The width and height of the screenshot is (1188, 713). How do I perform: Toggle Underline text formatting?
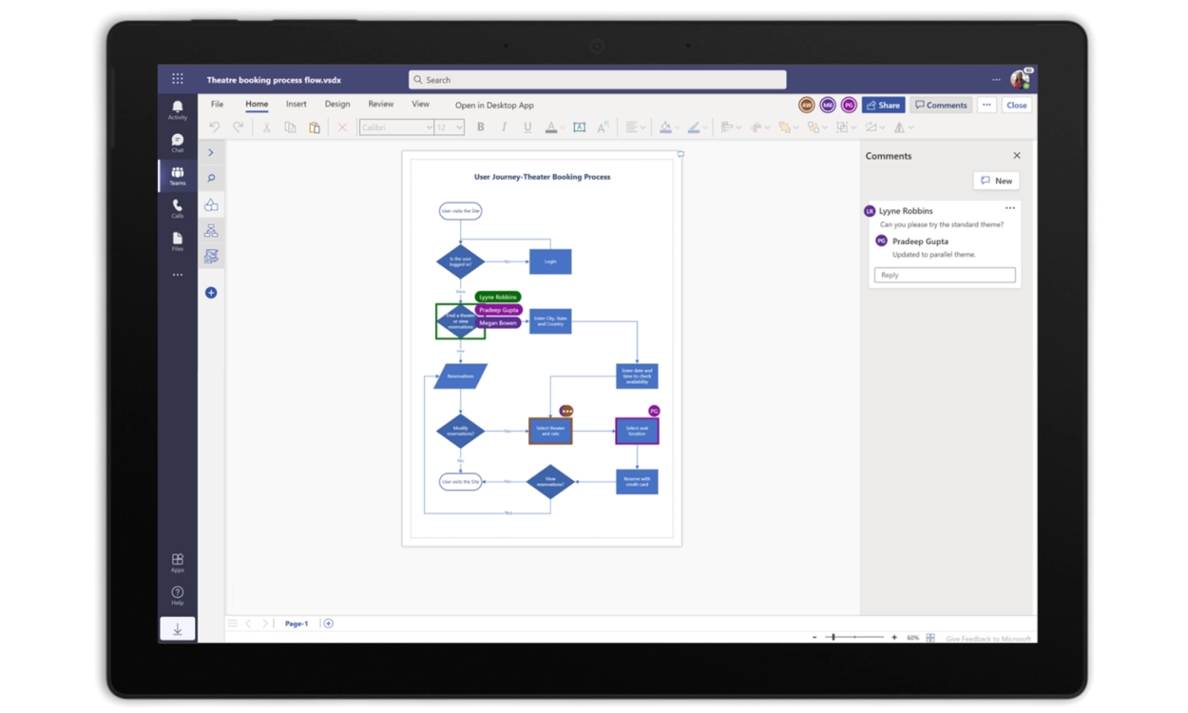click(527, 127)
